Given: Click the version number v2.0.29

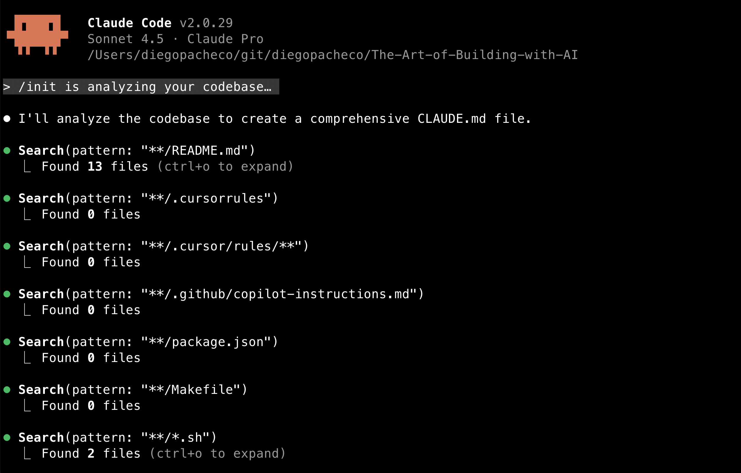Looking at the screenshot, I should [206, 23].
